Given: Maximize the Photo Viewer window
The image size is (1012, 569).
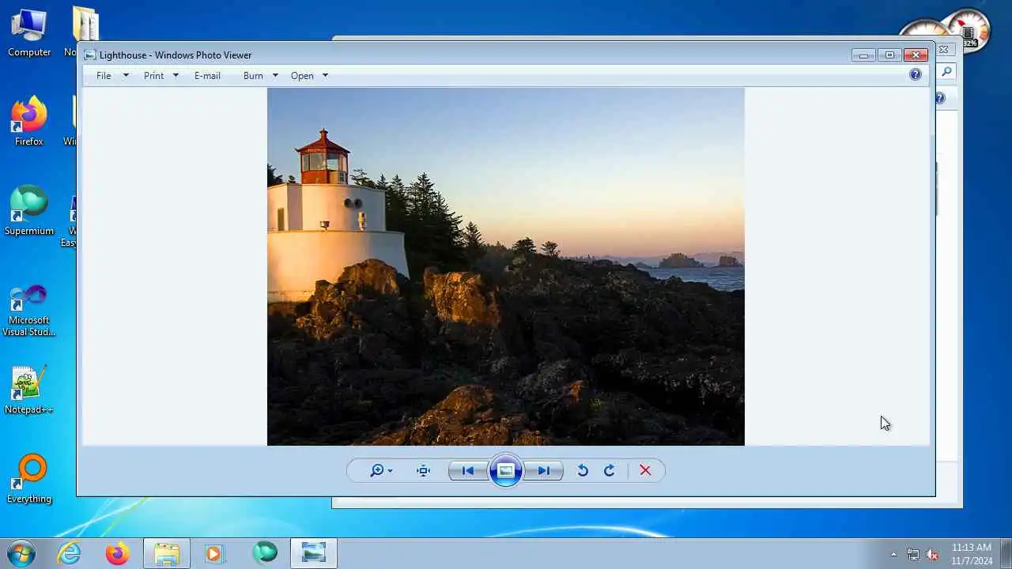Looking at the screenshot, I should click(889, 55).
